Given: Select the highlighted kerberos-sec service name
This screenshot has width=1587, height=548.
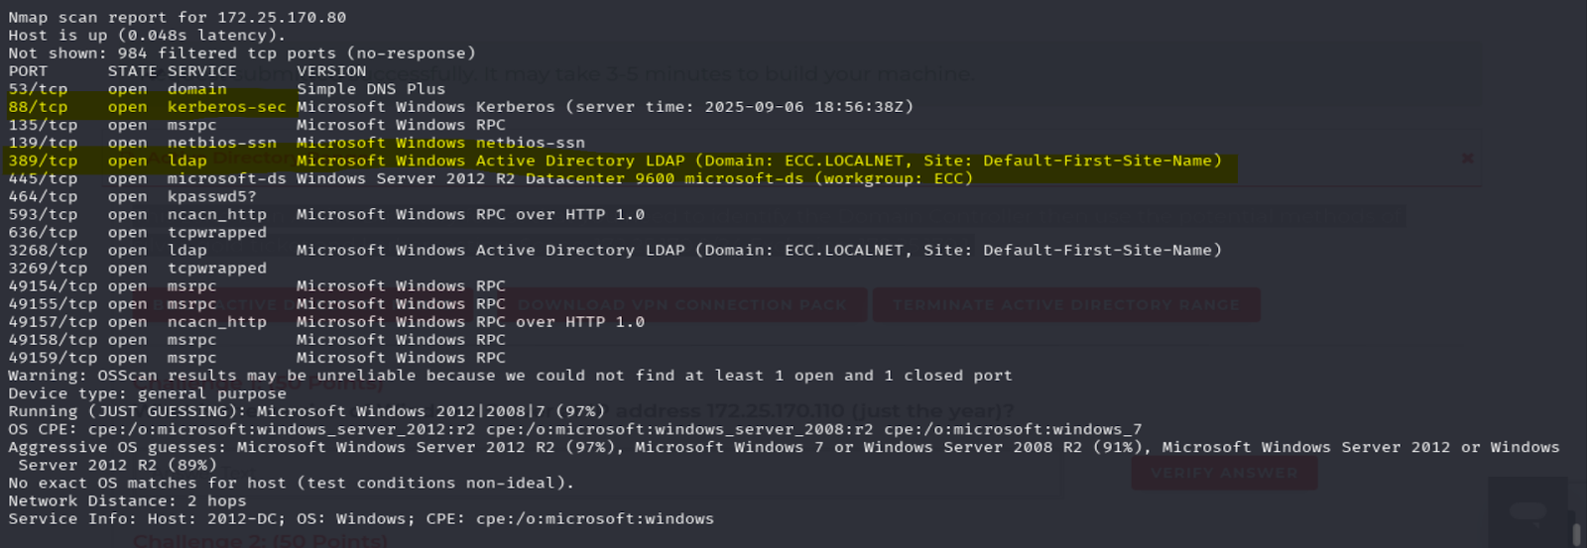Looking at the screenshot, I should click(x=226, y=107).
